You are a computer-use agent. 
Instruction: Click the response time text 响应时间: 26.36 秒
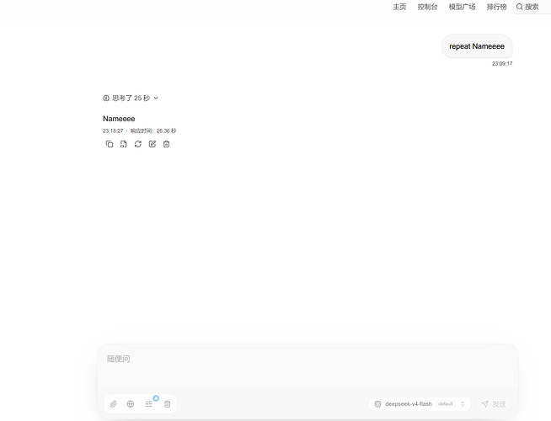coord(153,131)
